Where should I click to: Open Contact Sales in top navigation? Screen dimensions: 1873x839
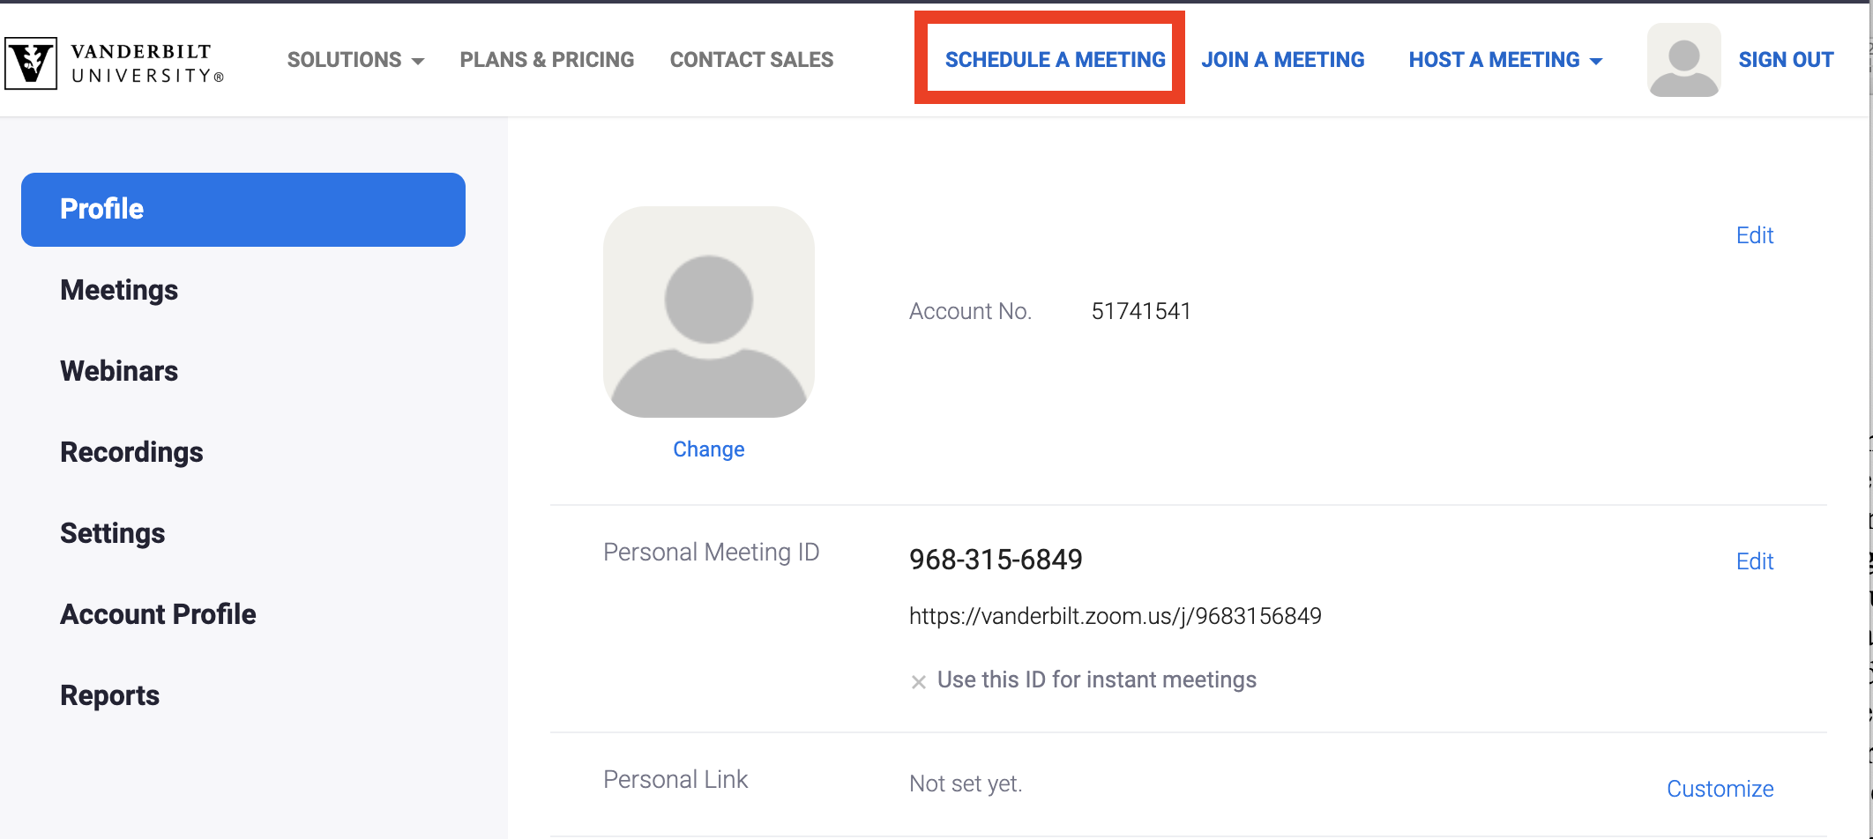(751, 60)
